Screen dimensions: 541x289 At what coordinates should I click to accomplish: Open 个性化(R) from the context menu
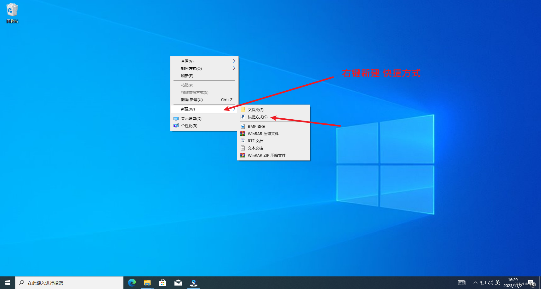(204, 126)
